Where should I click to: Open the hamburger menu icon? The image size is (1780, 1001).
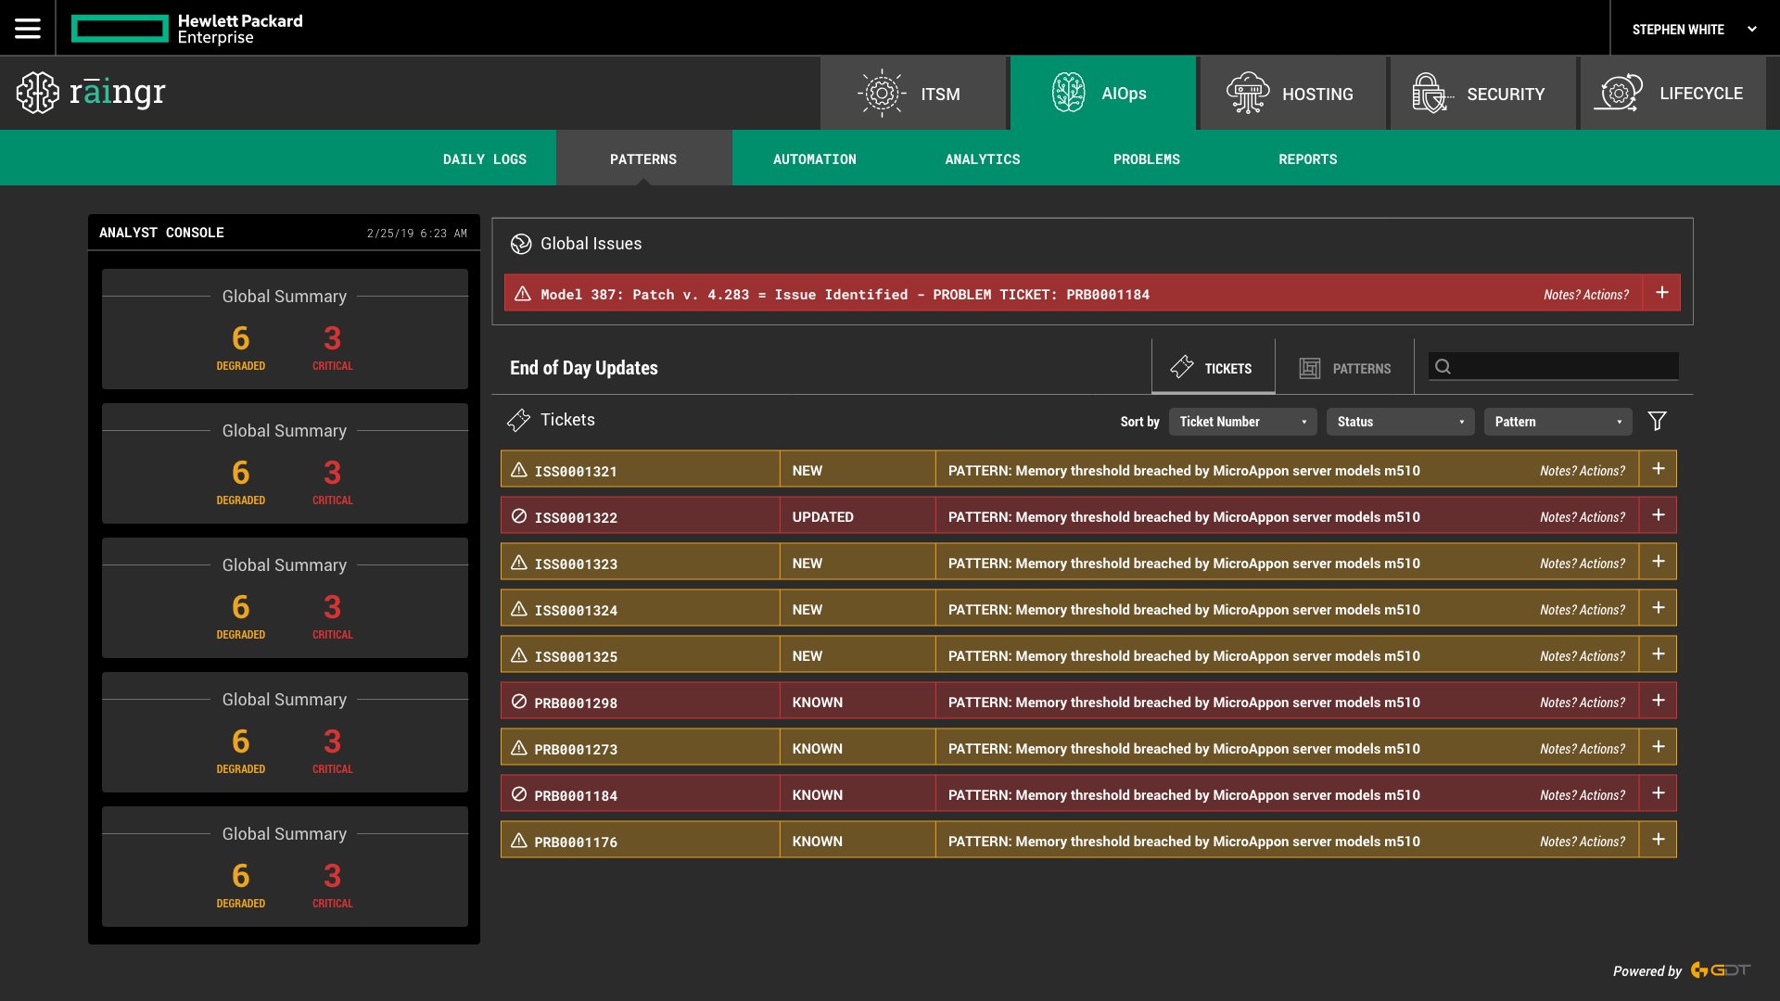coord(28,29)
